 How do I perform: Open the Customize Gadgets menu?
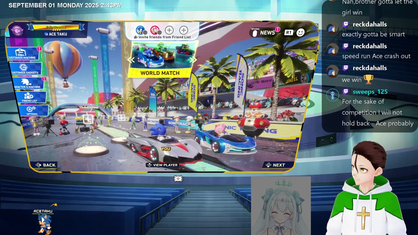pos(25,69)
